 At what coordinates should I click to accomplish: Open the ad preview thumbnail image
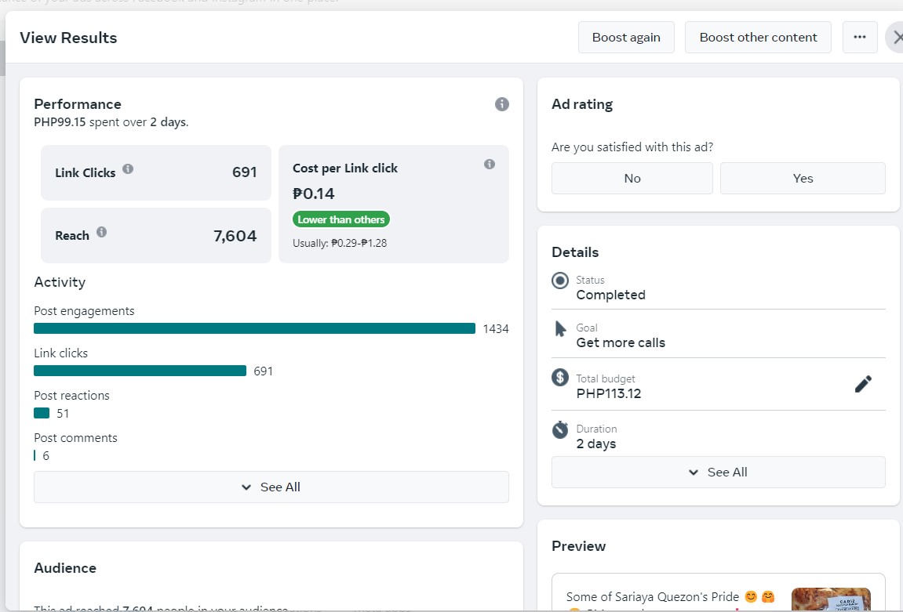[x=831, y=599]
